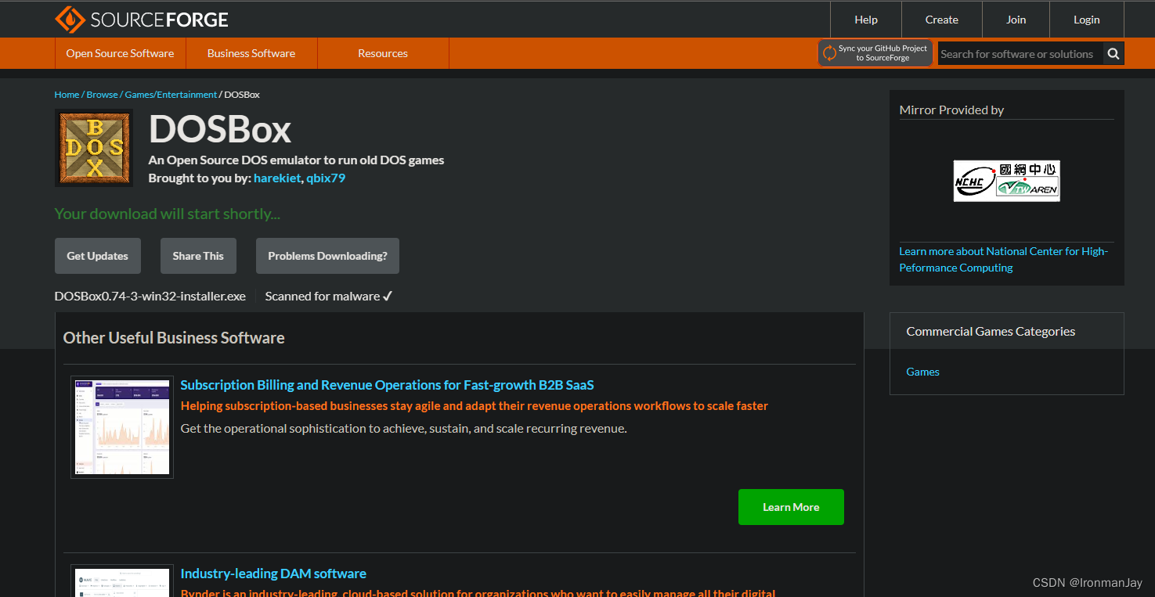Viewport: 1155px width, 597px height.
Task: Open the Industry-leading DAM software thumbnail
Action: [122, 581]
